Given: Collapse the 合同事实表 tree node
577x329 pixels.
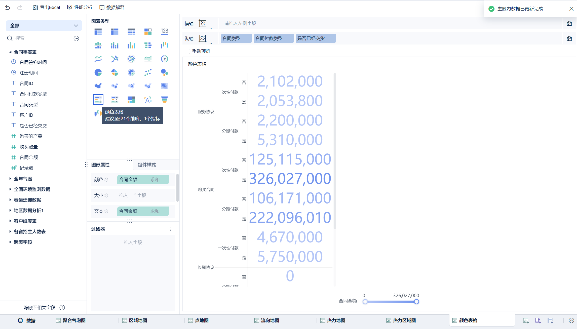Looking at the screenshot, I should click(x=10, y=52).
